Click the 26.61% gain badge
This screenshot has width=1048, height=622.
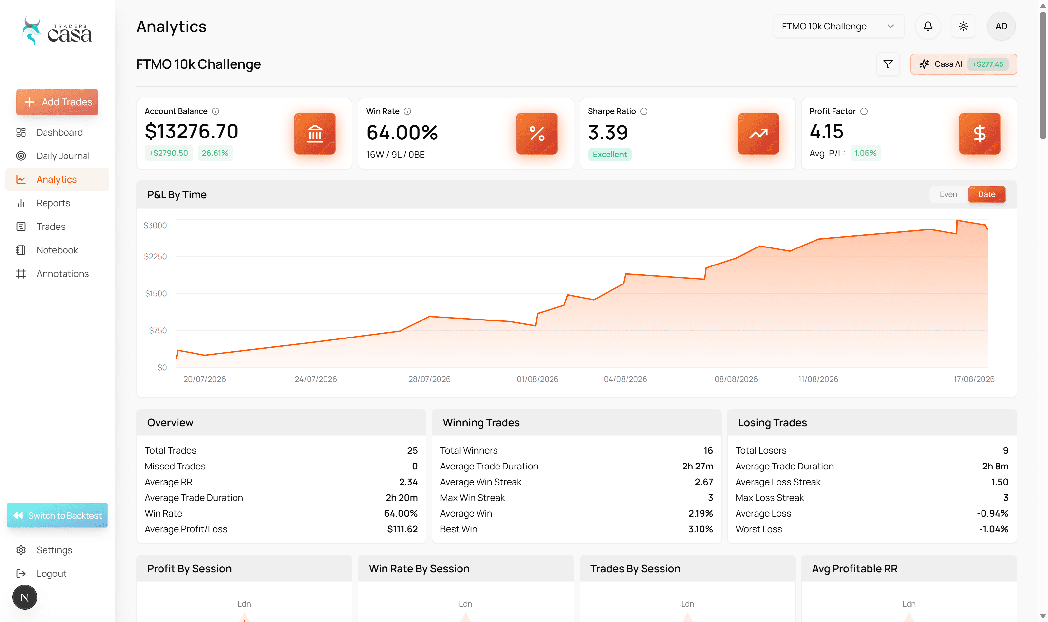tap(215, 153)
